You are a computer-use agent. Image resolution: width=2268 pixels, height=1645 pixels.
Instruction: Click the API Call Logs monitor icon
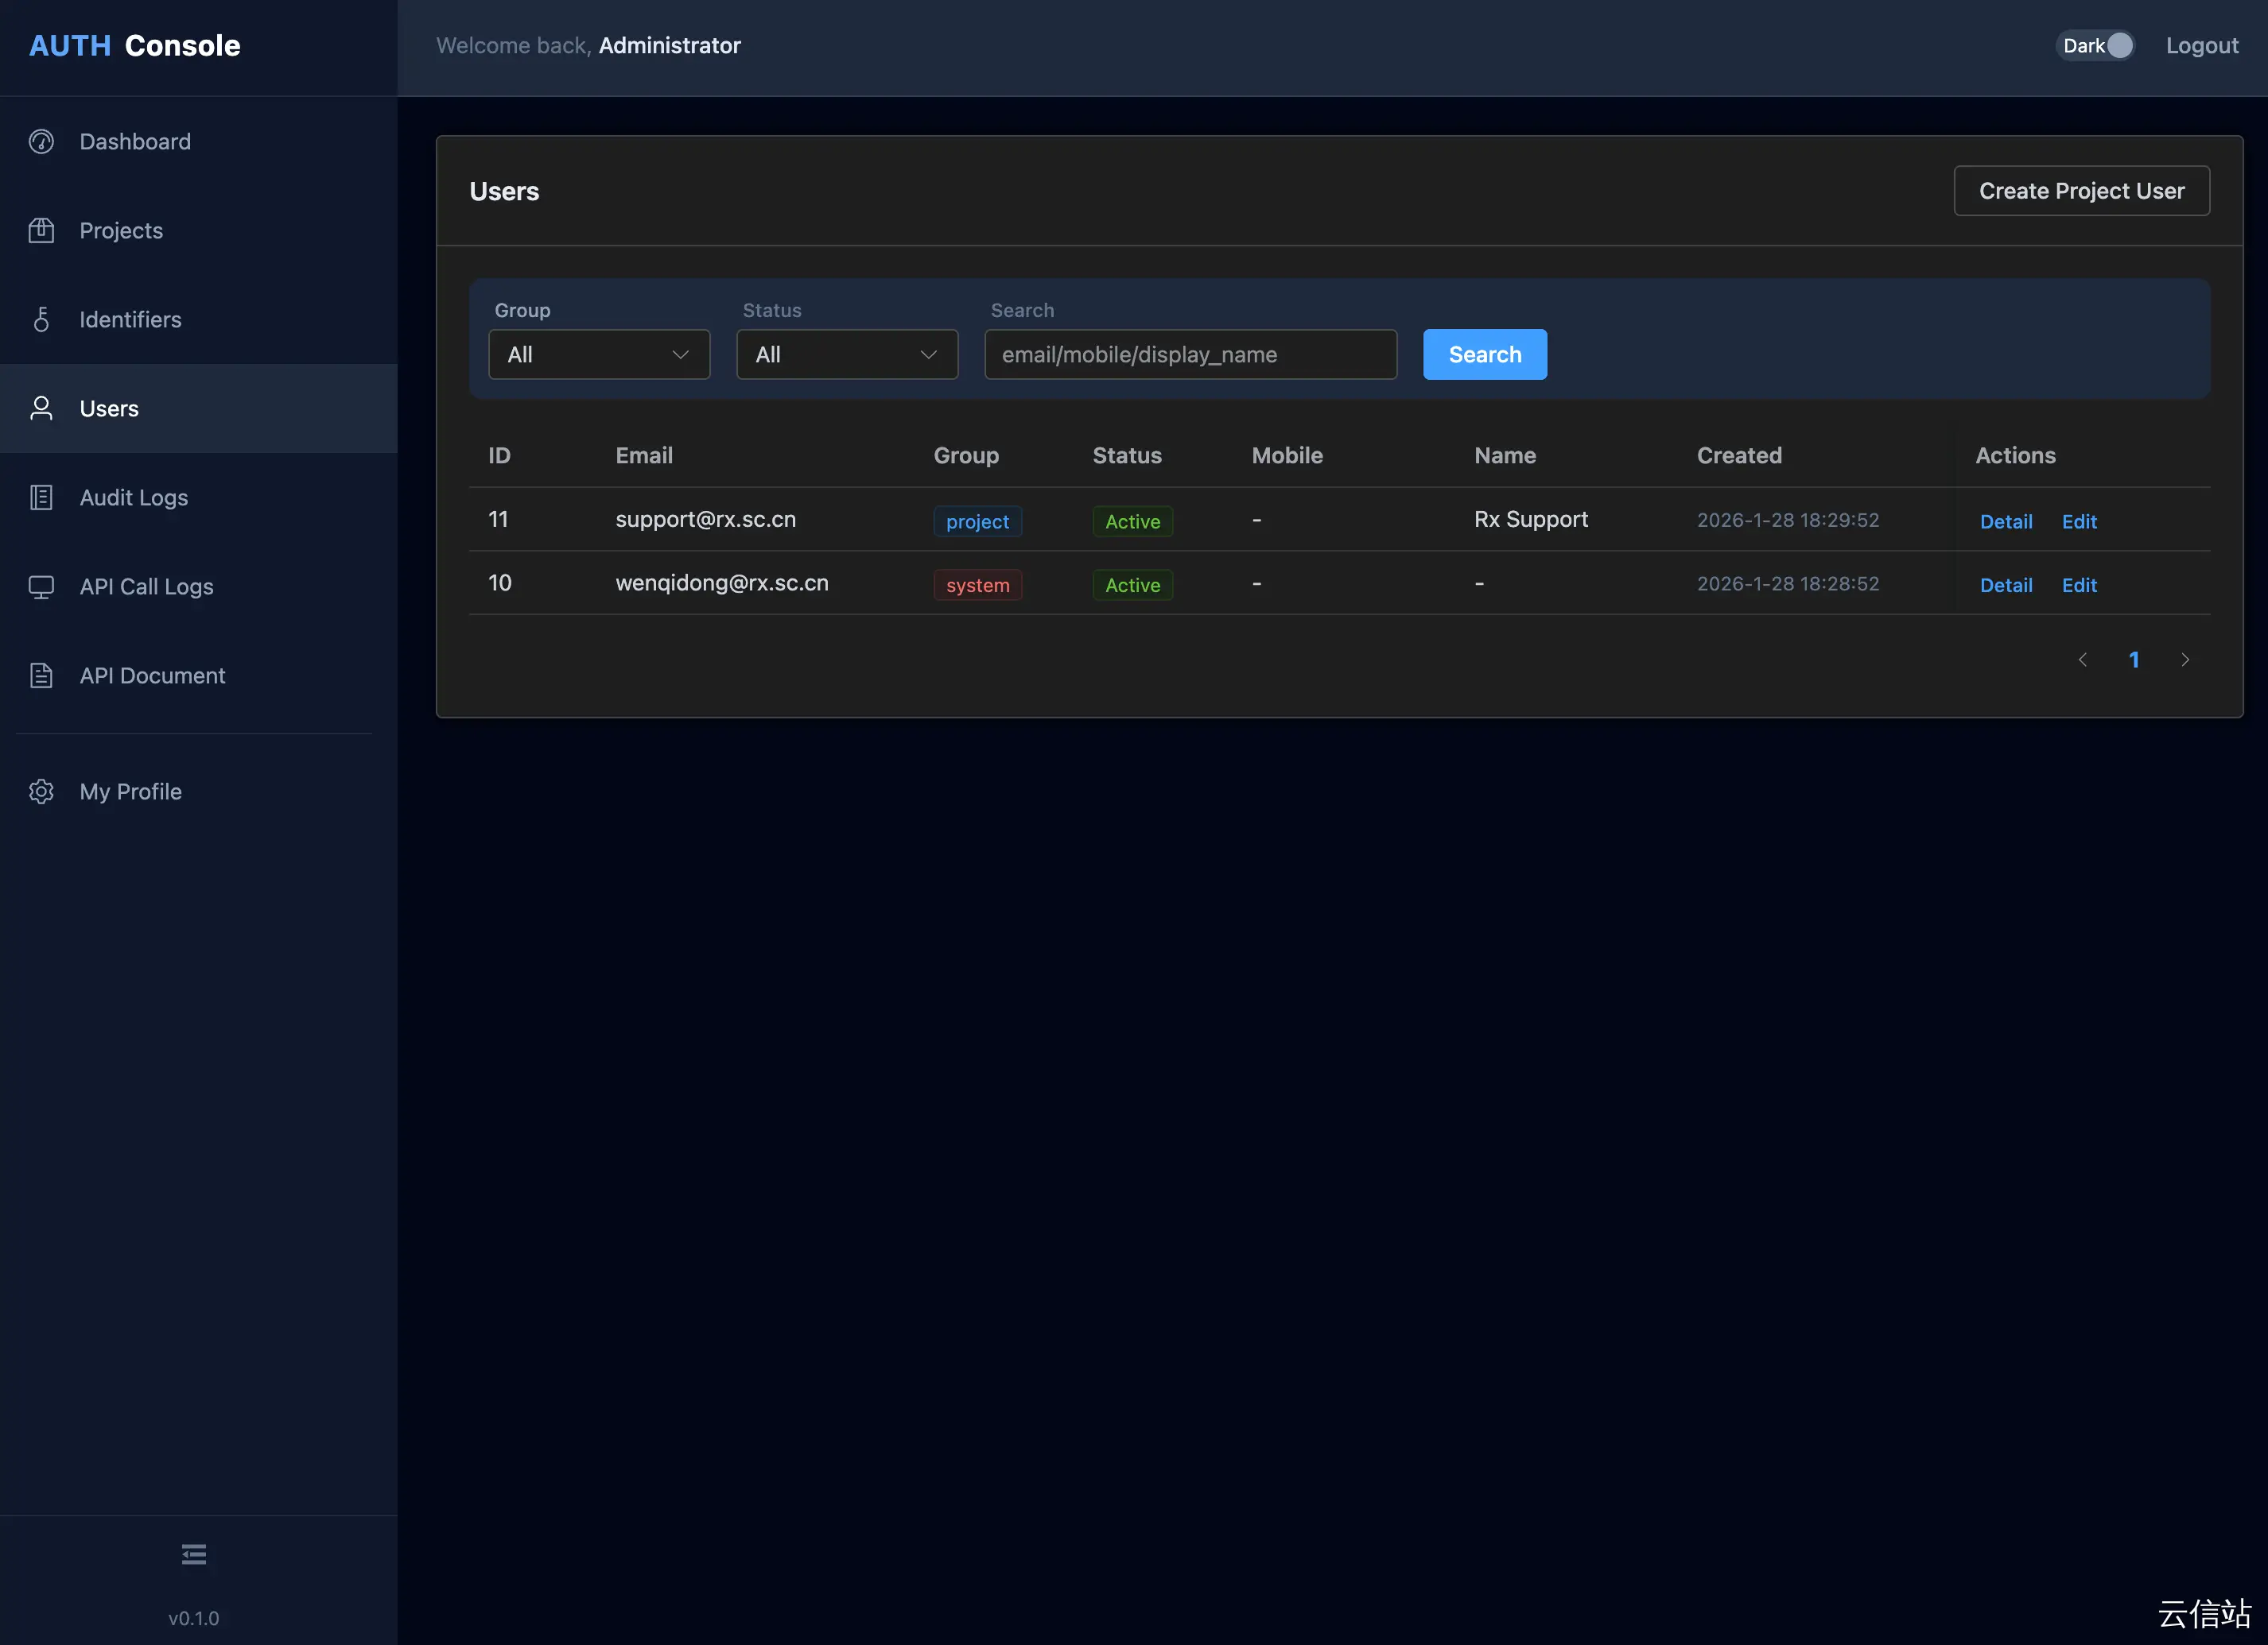coord(41,586)
